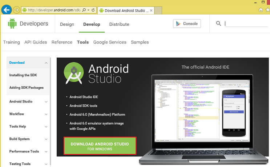Image resolution: width=270 pixels, height=167 pixels.
Task: Click the Android favicon in address bar
Action: click(x=24, y=10)
